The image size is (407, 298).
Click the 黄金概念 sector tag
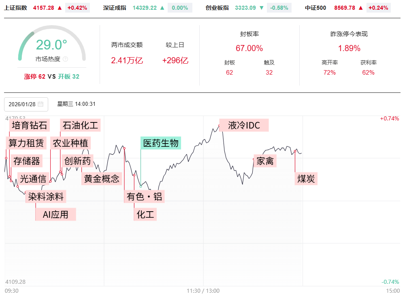pyautogui.click(x=102, y=178)
